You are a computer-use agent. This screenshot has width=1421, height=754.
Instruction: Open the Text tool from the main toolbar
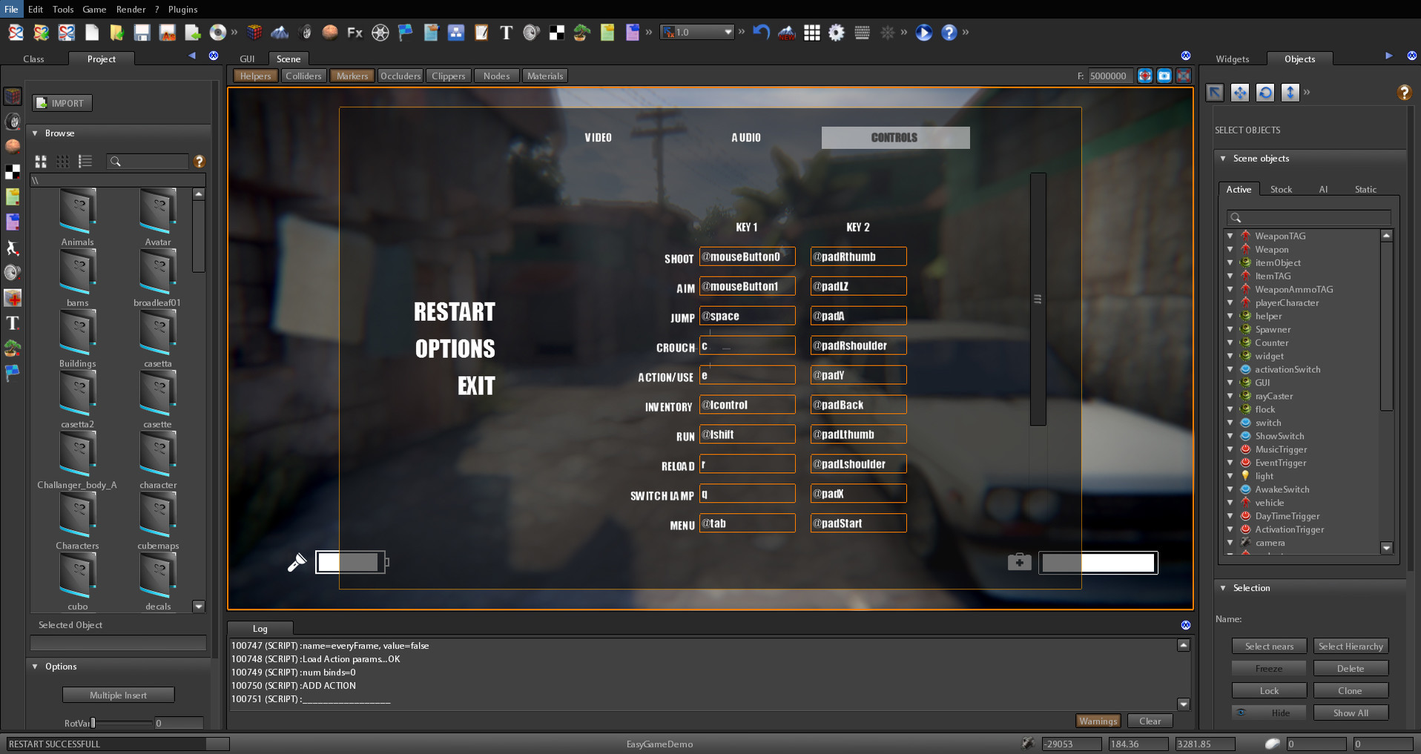(x=506, y=33)
